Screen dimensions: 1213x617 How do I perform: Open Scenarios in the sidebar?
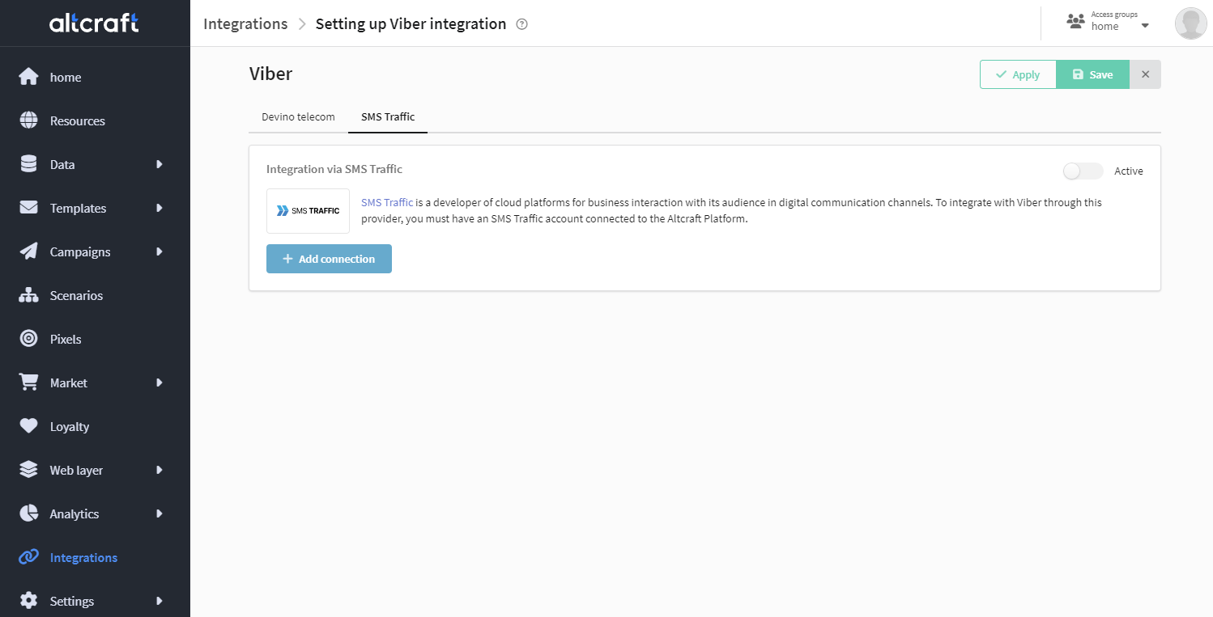click(95, 295)
